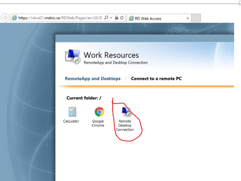This screenshot has width=241, height=181.
Task: Click the Internet Explorer icon in address bar
Action: [x=15, y=18]
